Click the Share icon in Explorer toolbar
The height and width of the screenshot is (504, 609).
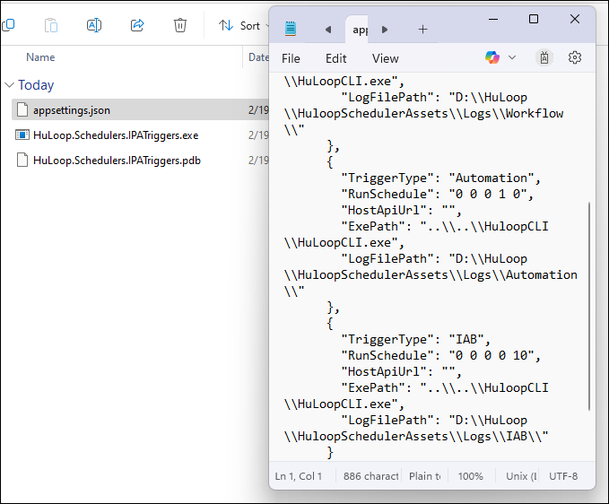(137, 25)
